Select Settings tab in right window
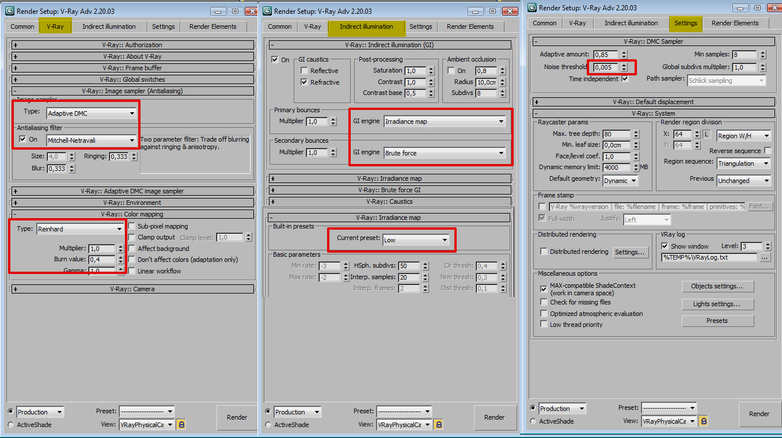Screen dimensions: 782x438 685,23
